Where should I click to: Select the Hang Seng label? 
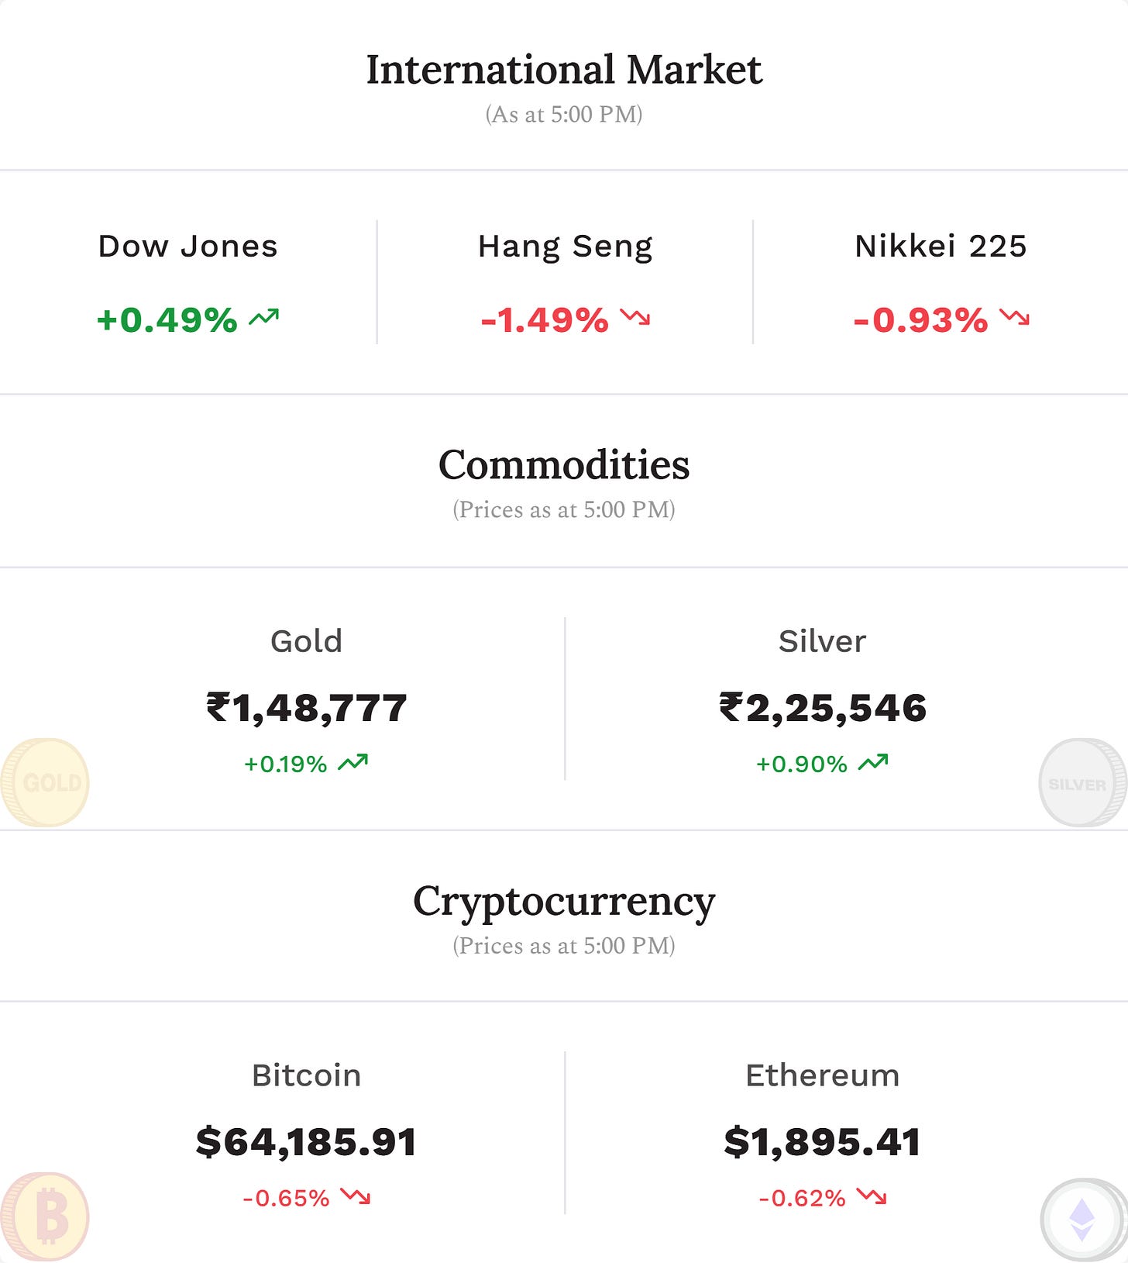[x=565, y=247]
